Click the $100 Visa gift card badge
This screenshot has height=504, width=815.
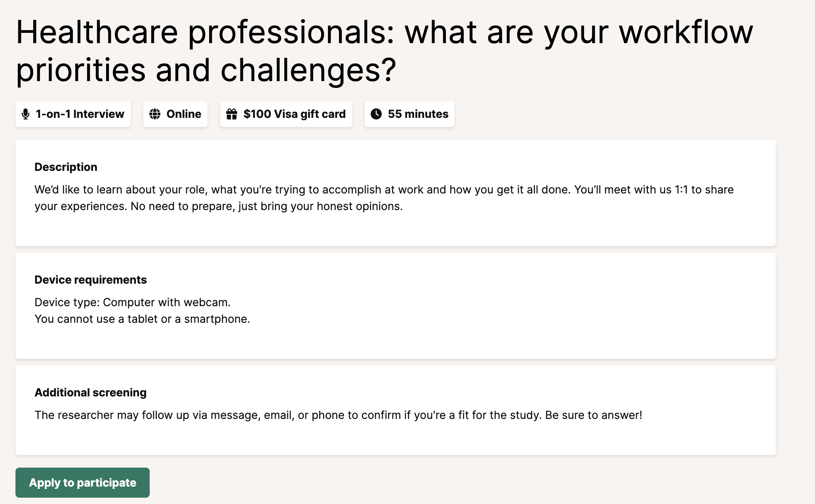point(286,114)
